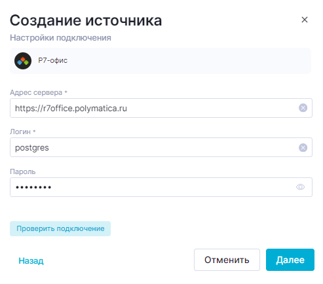Viewport: 323px width, 284px height.
Task: Focus the Пароль input field
Action: [161, 187]
